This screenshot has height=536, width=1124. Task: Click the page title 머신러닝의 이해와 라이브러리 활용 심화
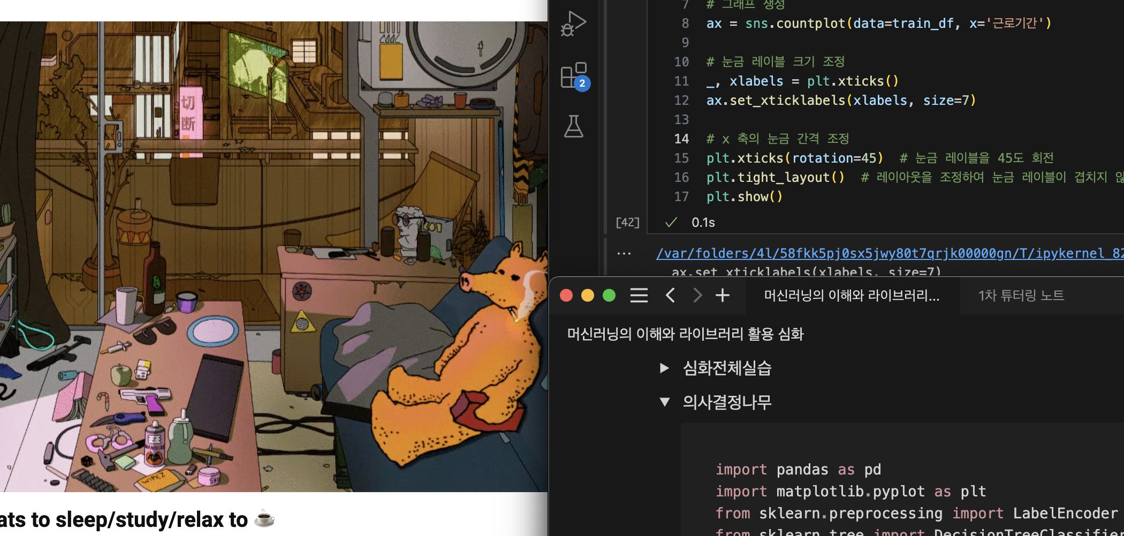pos(685,334)
